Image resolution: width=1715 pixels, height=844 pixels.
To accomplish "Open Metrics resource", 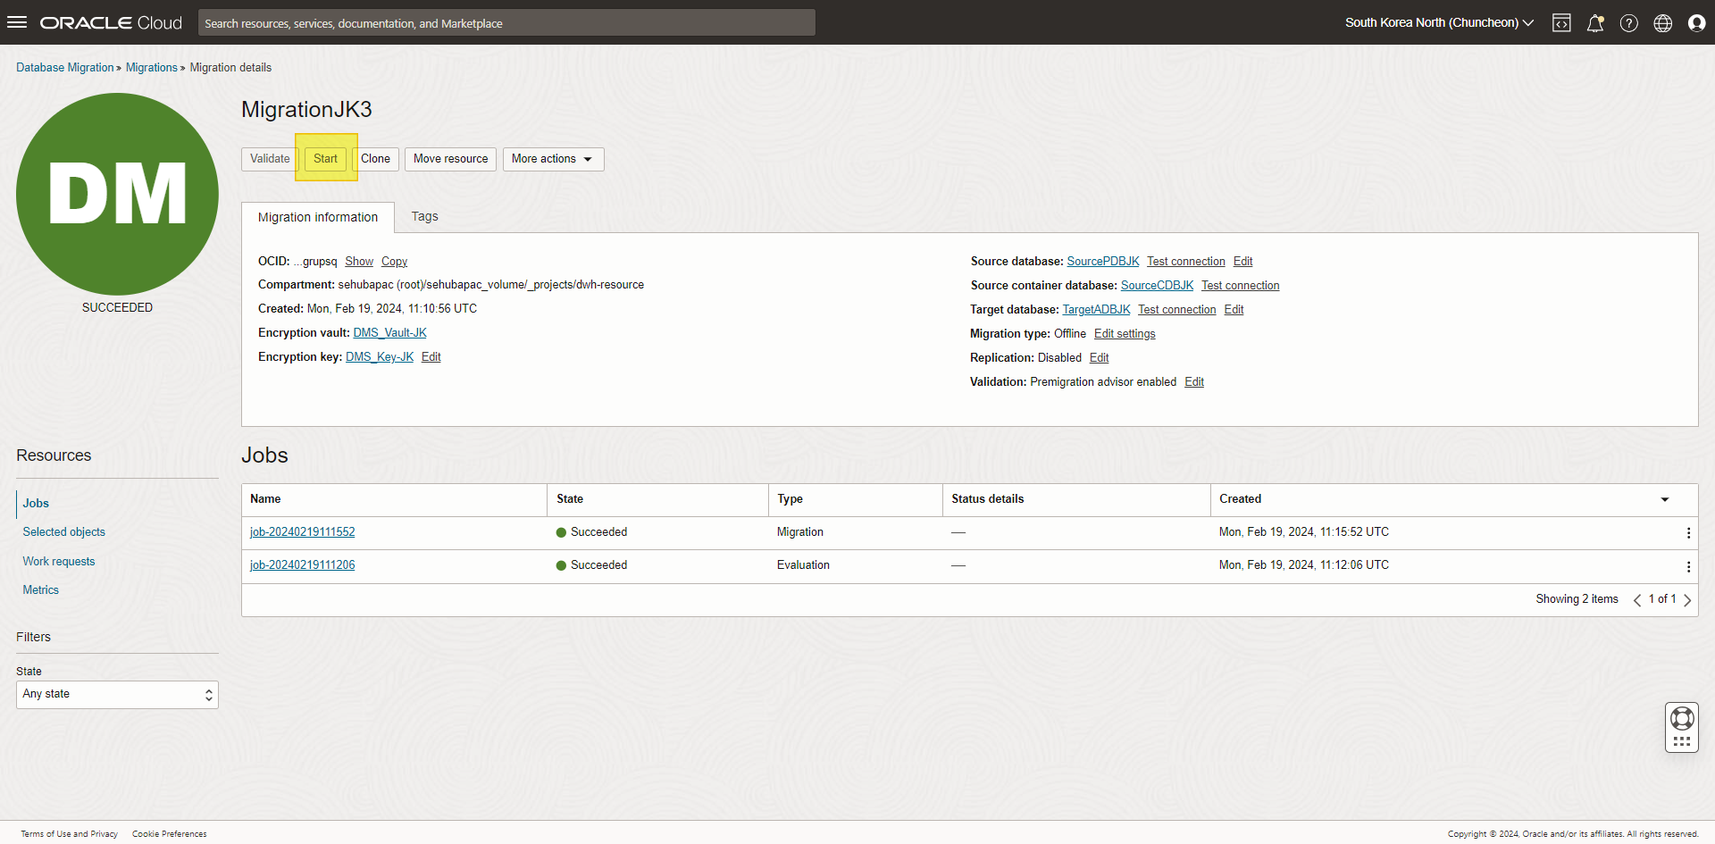I will click(x=41, y=590).
